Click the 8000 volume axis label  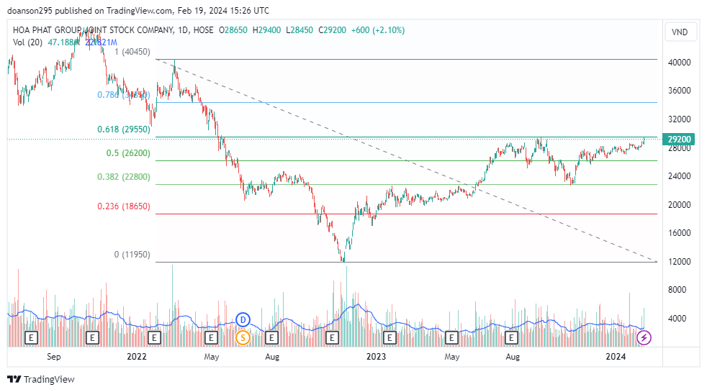tap(677, 290)
